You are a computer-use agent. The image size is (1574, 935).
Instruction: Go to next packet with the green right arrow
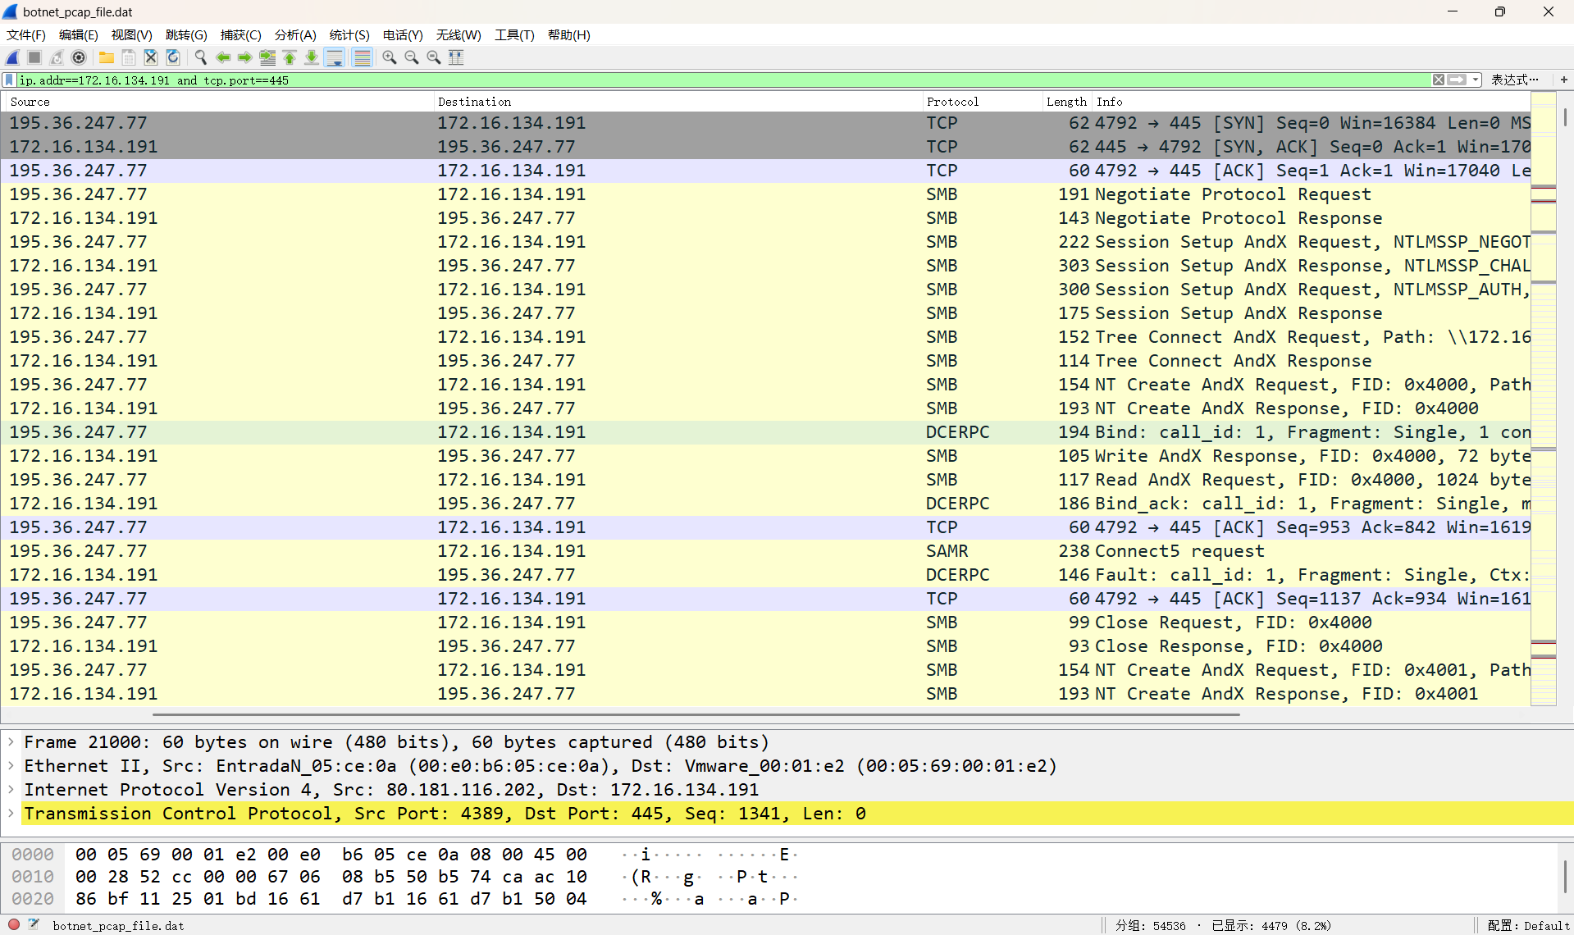point(245,57)
